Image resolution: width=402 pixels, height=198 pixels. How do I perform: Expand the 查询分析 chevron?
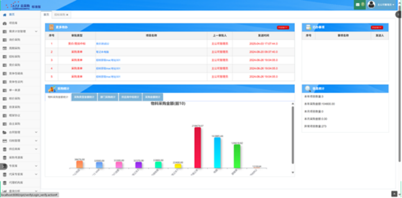[x=36, y=191]
